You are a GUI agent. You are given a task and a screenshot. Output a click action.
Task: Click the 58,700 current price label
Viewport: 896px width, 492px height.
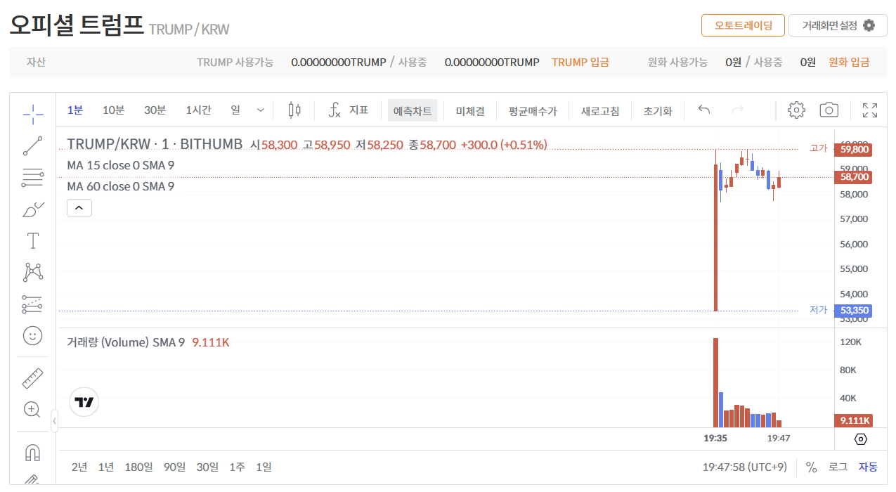click(x=853, y=177)
